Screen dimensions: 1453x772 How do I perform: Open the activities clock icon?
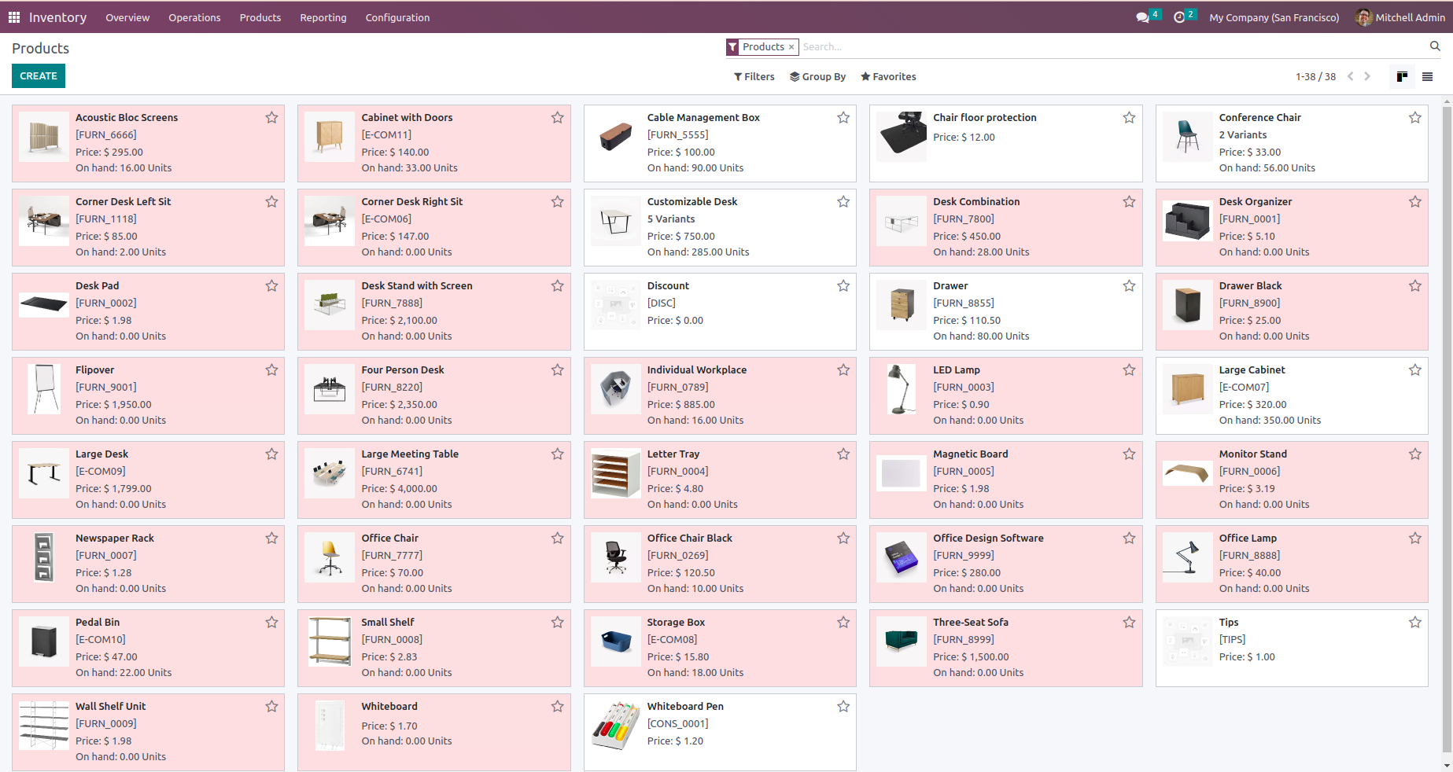1179,17
